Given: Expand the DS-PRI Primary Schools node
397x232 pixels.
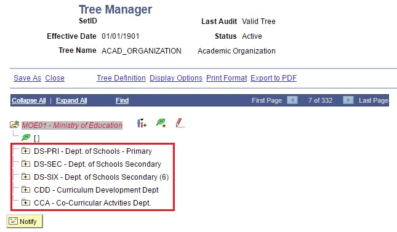Looking at the screenshot, I should tap(26, 151).
